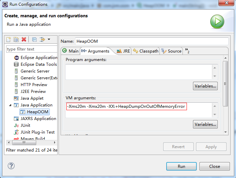Switch to the Source tab
Image resolution: width=236 pixels, height=178 pixels.
pyautogui.click(x=171, y=51)
